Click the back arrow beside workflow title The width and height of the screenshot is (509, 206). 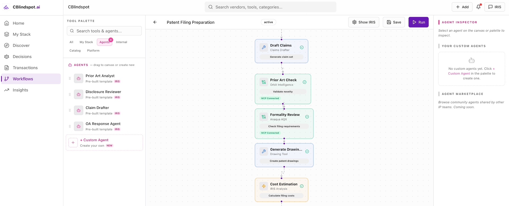pyautogui.click(x=155, y=22)
